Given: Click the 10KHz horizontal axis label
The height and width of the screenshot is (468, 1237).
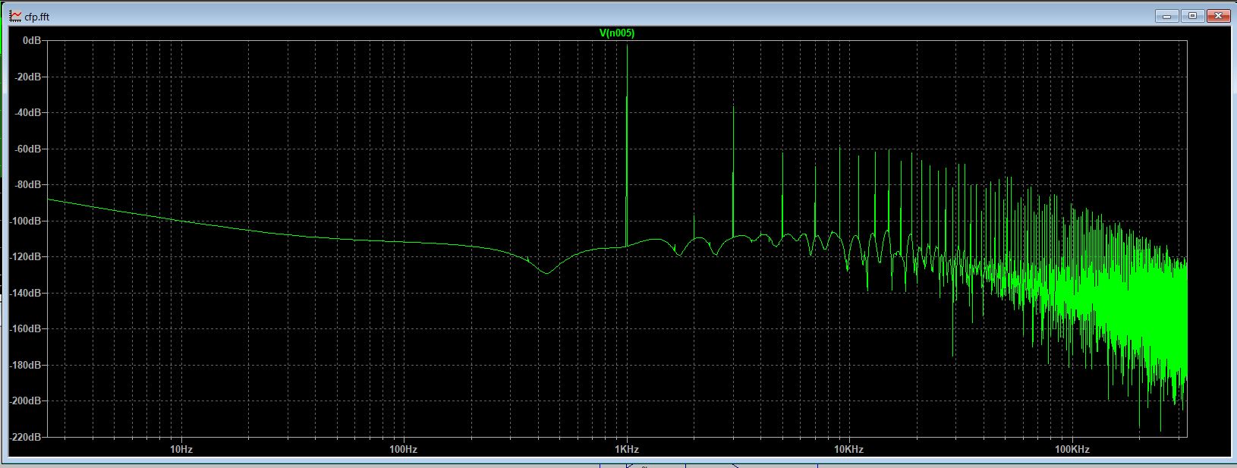Looking at the screenshot, I should [849, 449].
